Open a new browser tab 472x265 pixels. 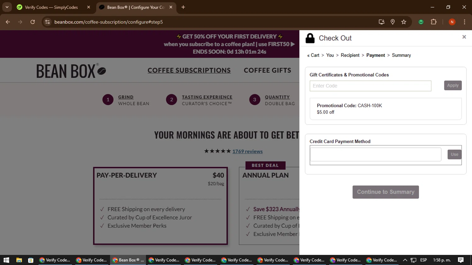click(183, 7)
